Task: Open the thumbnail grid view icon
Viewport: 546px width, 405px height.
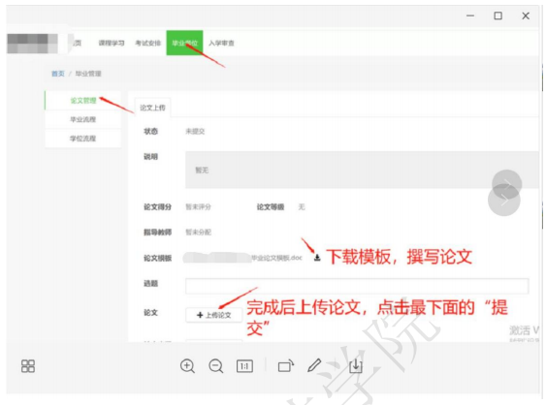Action: [x=28, y=366]
